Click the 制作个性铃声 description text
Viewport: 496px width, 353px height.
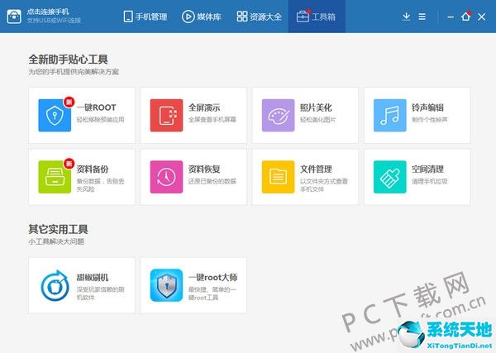(430, 120)
